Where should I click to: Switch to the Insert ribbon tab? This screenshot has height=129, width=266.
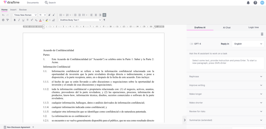[x=13, y=10]
